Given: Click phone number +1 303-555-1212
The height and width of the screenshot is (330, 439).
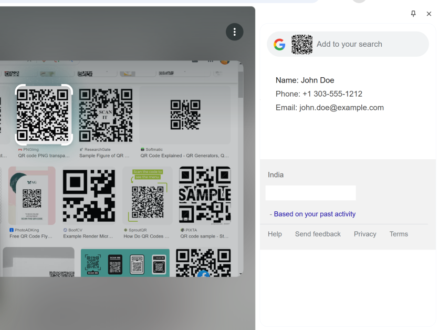Looking at the screenshot, I should [x=332, y=94].
